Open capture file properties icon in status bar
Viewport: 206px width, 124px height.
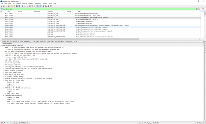pos(4,123)
